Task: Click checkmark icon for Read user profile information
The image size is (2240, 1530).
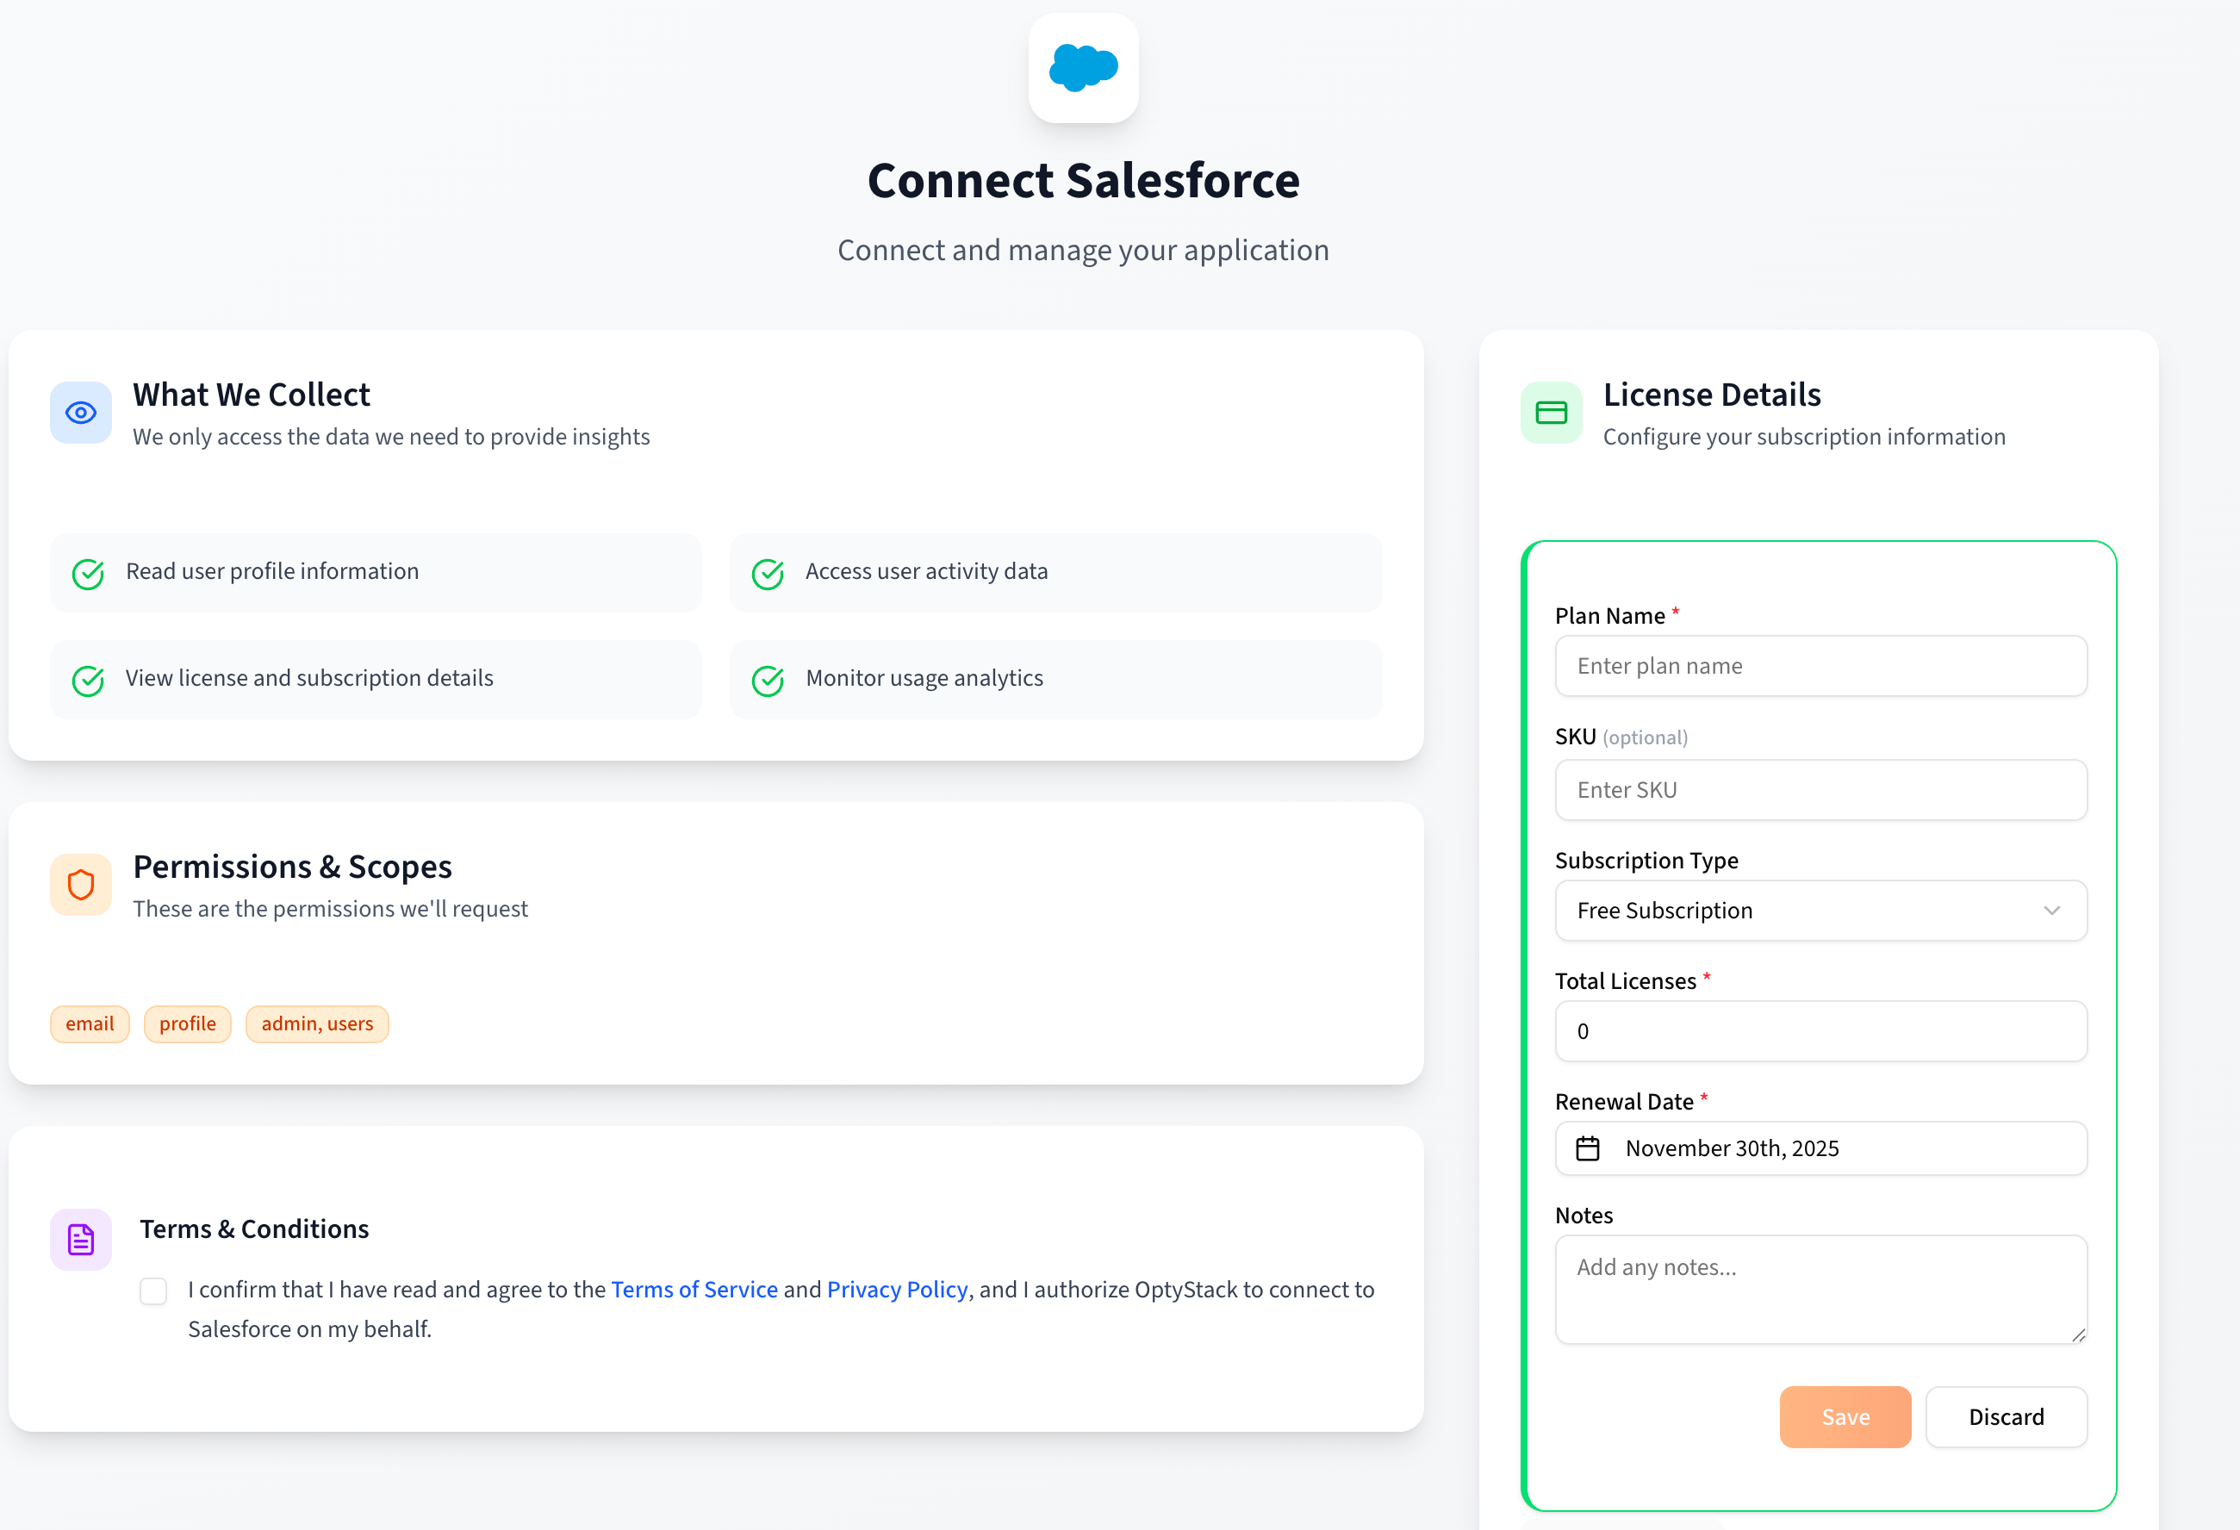Action: 89,574
